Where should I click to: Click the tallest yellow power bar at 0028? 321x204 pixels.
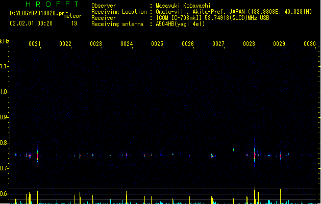click(255, 195)
